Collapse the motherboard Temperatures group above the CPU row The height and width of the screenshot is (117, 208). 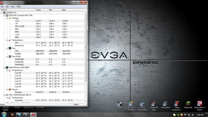[7, 40]
